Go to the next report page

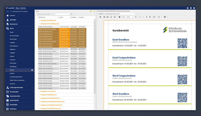[x=147, y=17]
